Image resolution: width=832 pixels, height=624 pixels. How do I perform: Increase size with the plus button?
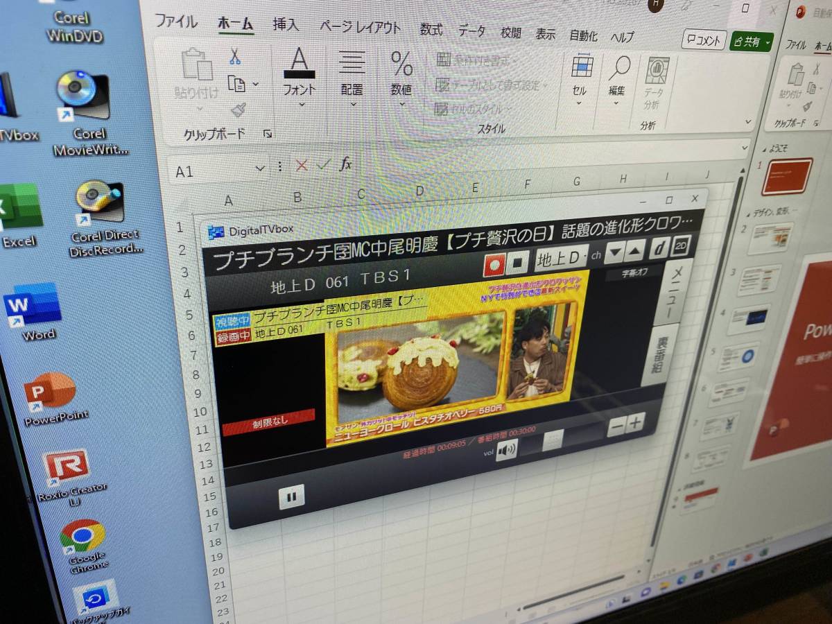(x=634, y=423)
